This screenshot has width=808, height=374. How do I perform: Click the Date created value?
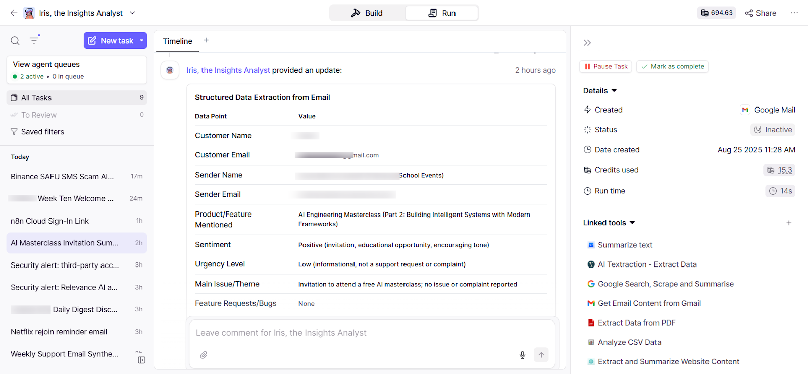[x=756, y=150]
